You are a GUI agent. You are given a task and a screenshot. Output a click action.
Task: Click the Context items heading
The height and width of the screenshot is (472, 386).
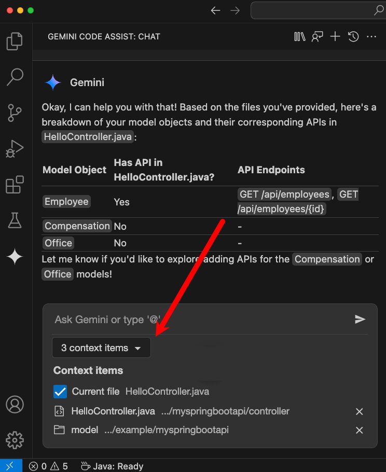88,370
